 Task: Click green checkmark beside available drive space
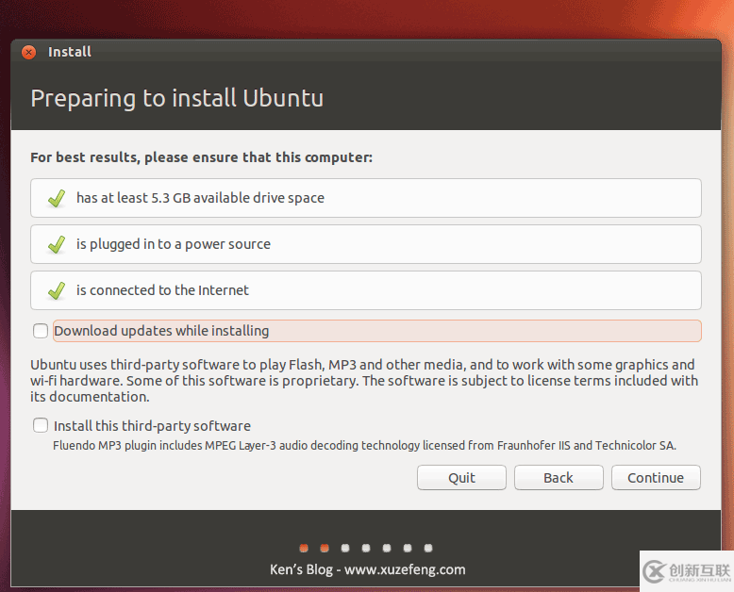pos(57,198)
